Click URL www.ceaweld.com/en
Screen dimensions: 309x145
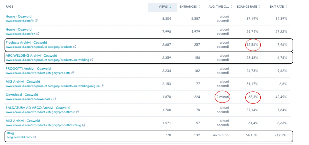(21, 34)
